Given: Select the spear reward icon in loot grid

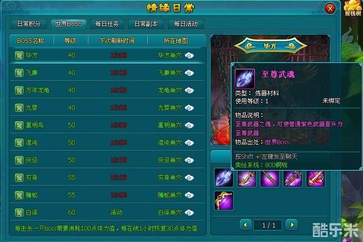Looking at the screenshot, I should [x=270, y=179].
